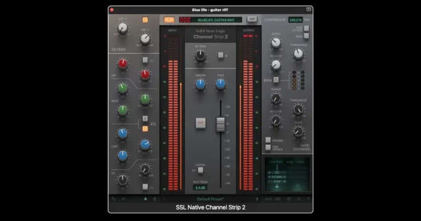Enable compressor Fast Attack

[x=306, y=28]
